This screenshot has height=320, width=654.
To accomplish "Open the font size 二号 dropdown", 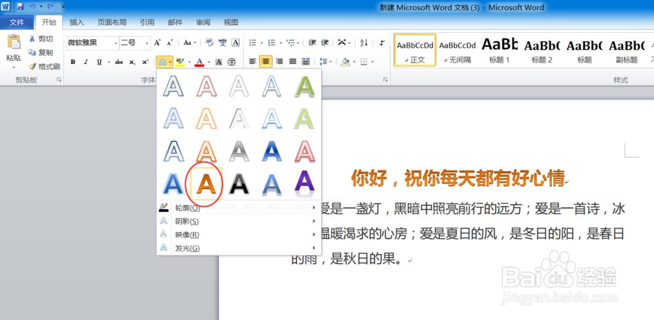I will (147, 43).
